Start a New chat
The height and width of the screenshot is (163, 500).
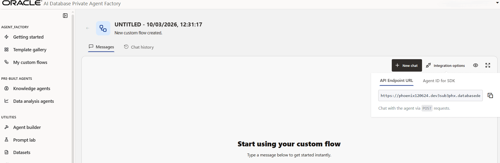[407, 65]
